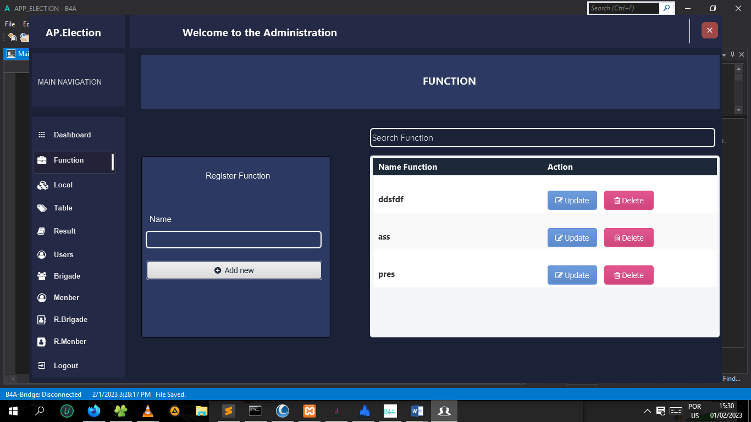The width and height of the screenshot is (751, 422).
Task: Click the Add new button
Action: pyautogui.click(x=234, y=270)
